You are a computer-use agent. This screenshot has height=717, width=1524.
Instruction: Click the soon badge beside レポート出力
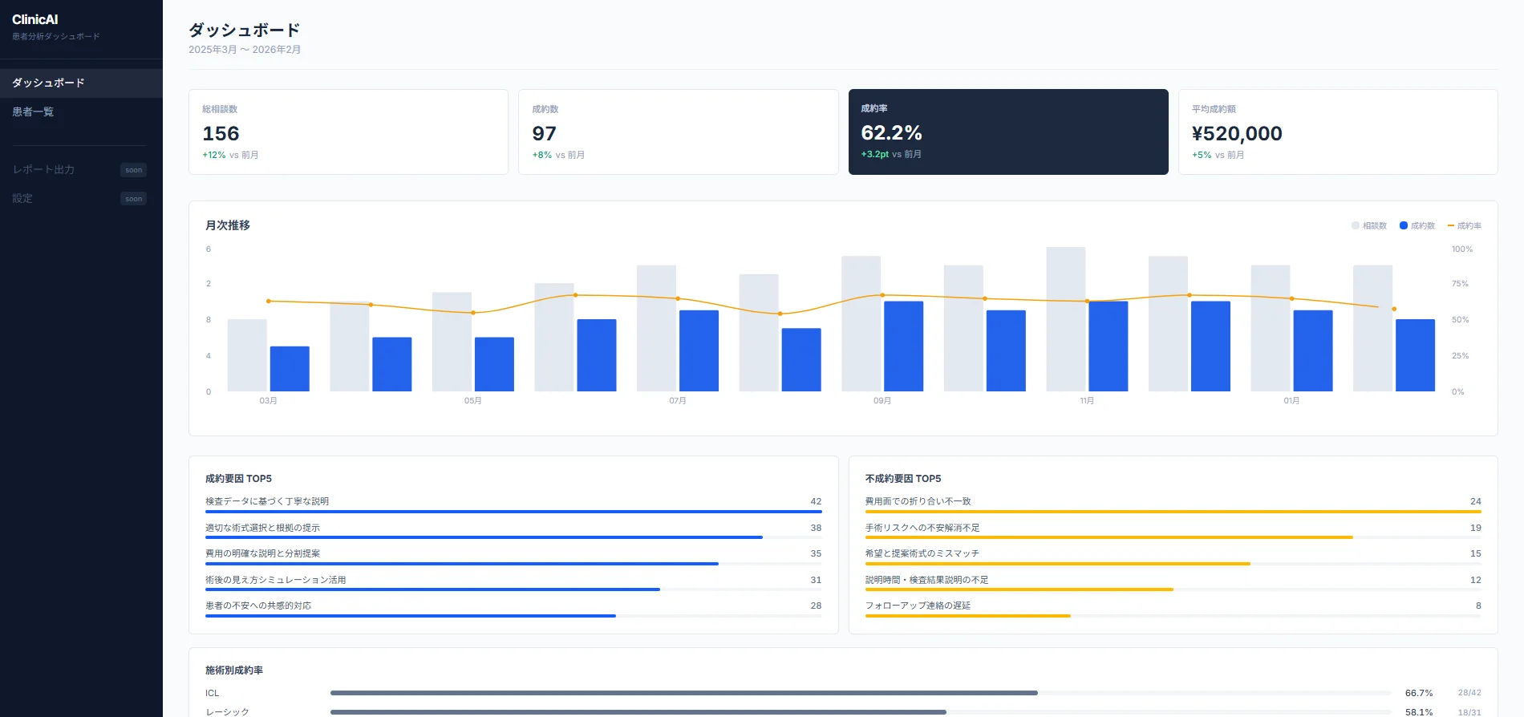pyautogui.click(x=133, y=170)
